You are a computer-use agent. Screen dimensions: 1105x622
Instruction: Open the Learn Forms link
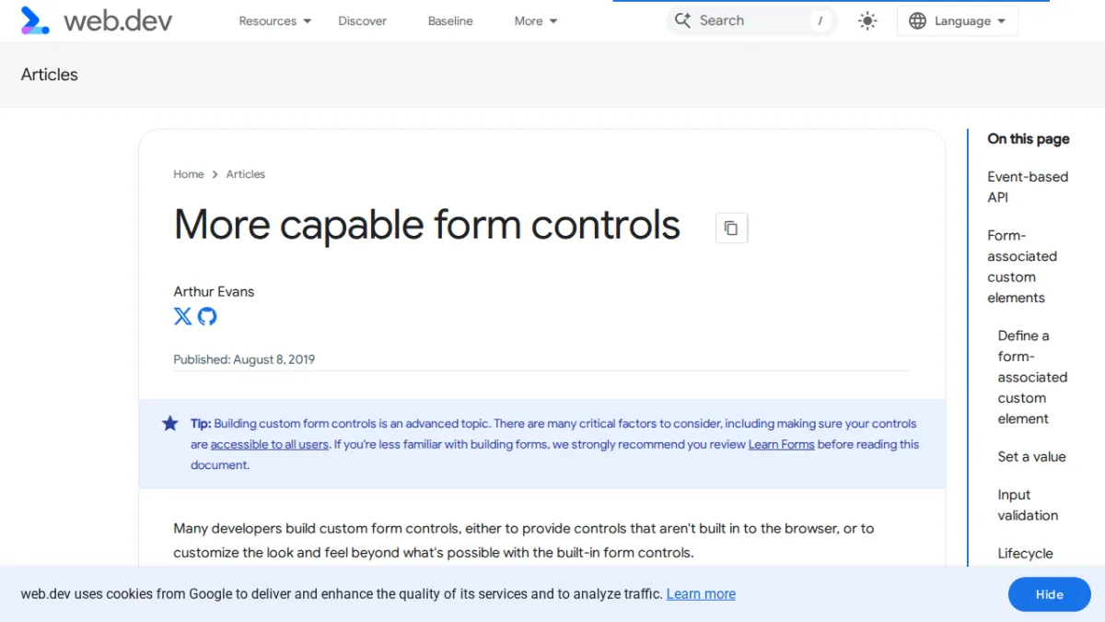[x=781, y=444]
